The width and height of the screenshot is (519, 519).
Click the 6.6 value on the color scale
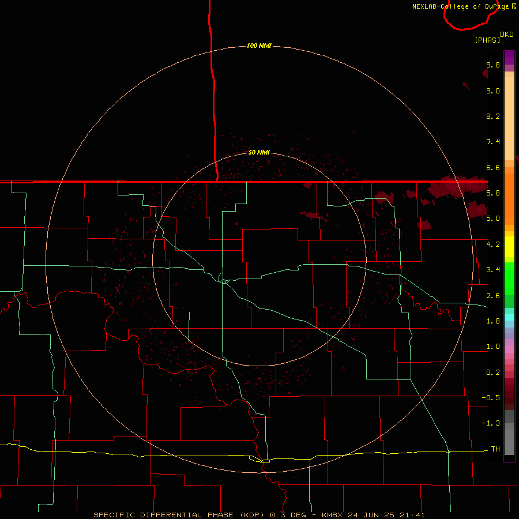pos(493,167)
